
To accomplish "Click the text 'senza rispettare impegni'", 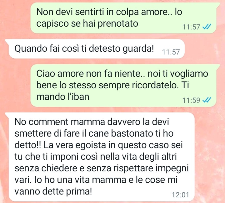I will 137,168.
